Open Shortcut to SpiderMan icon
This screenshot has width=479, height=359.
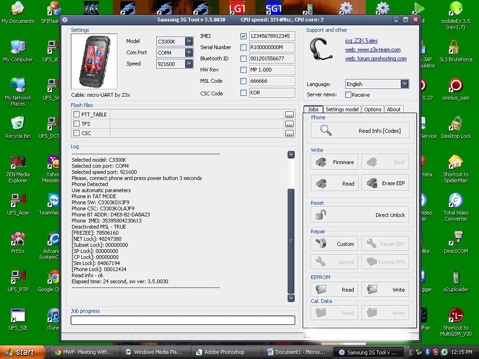tap(456, 169)
